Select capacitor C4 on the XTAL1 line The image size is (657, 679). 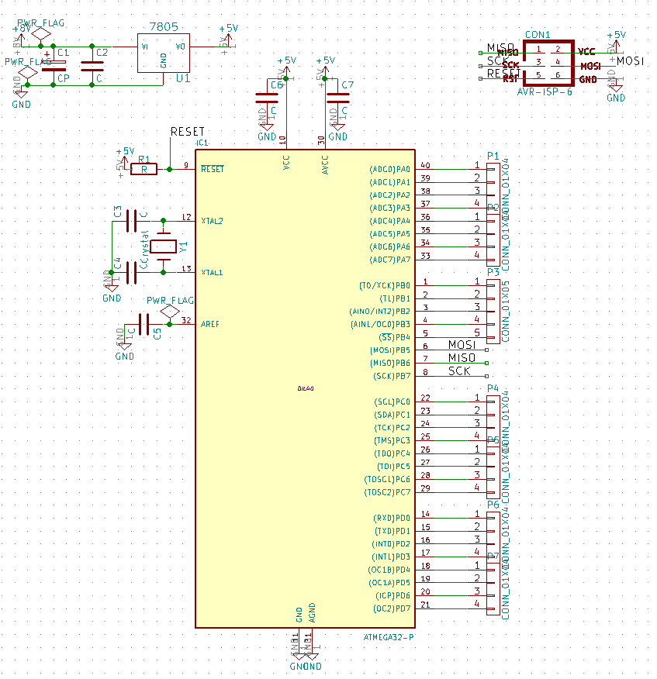(x=131, y=272)
